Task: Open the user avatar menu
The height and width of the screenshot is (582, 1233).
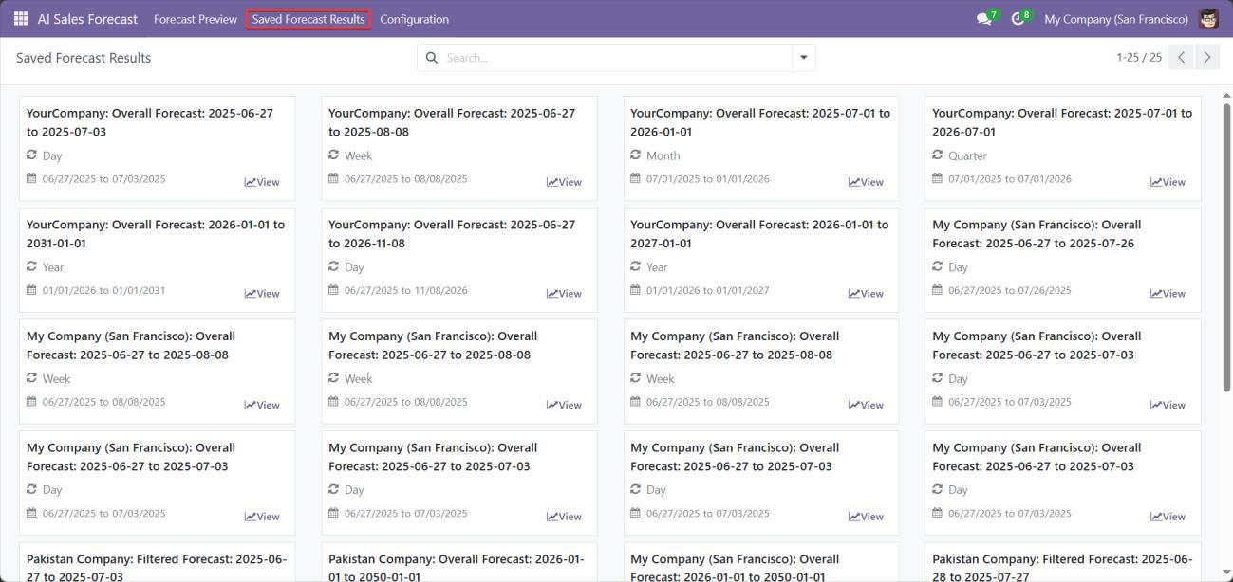Action: (x=1208, y=19)
